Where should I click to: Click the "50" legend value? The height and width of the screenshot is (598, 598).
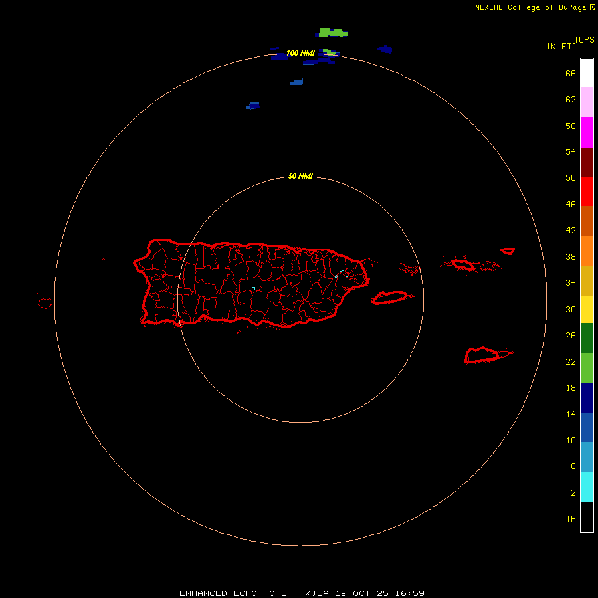[x=571, y=177]
